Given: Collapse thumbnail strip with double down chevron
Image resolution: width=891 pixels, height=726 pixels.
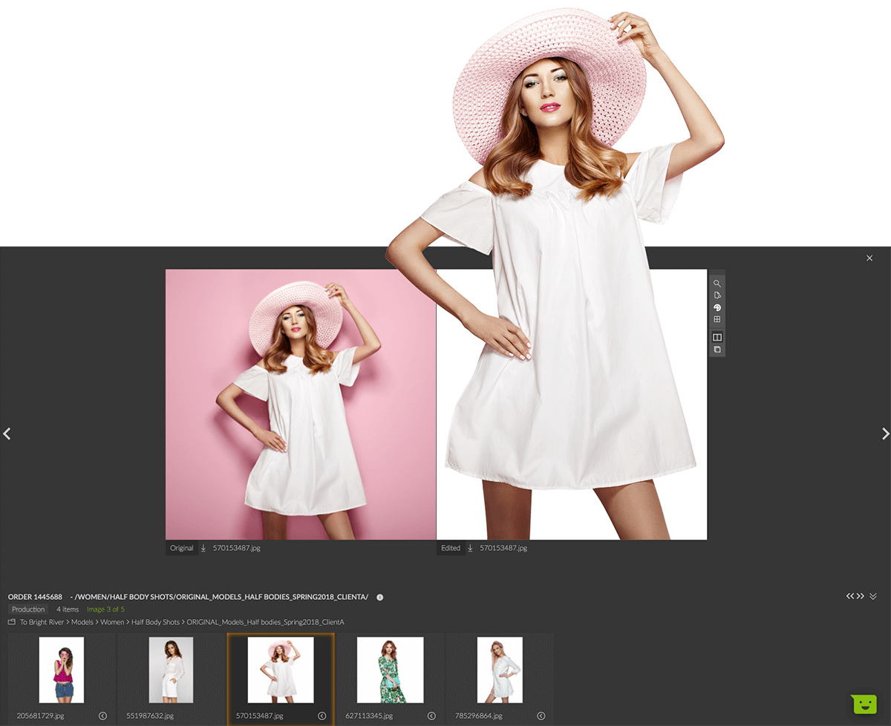Looking at the screenshot, I should (873, 596).
